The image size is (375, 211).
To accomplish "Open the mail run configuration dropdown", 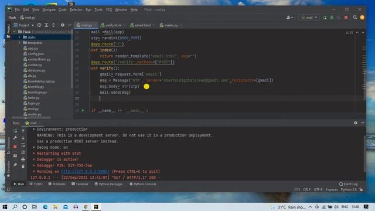I will (x=309, y=18).
